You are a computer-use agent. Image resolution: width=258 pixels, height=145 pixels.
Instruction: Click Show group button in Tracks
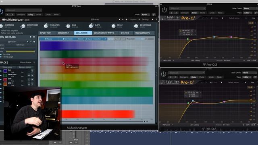click(x=7, y=67)
